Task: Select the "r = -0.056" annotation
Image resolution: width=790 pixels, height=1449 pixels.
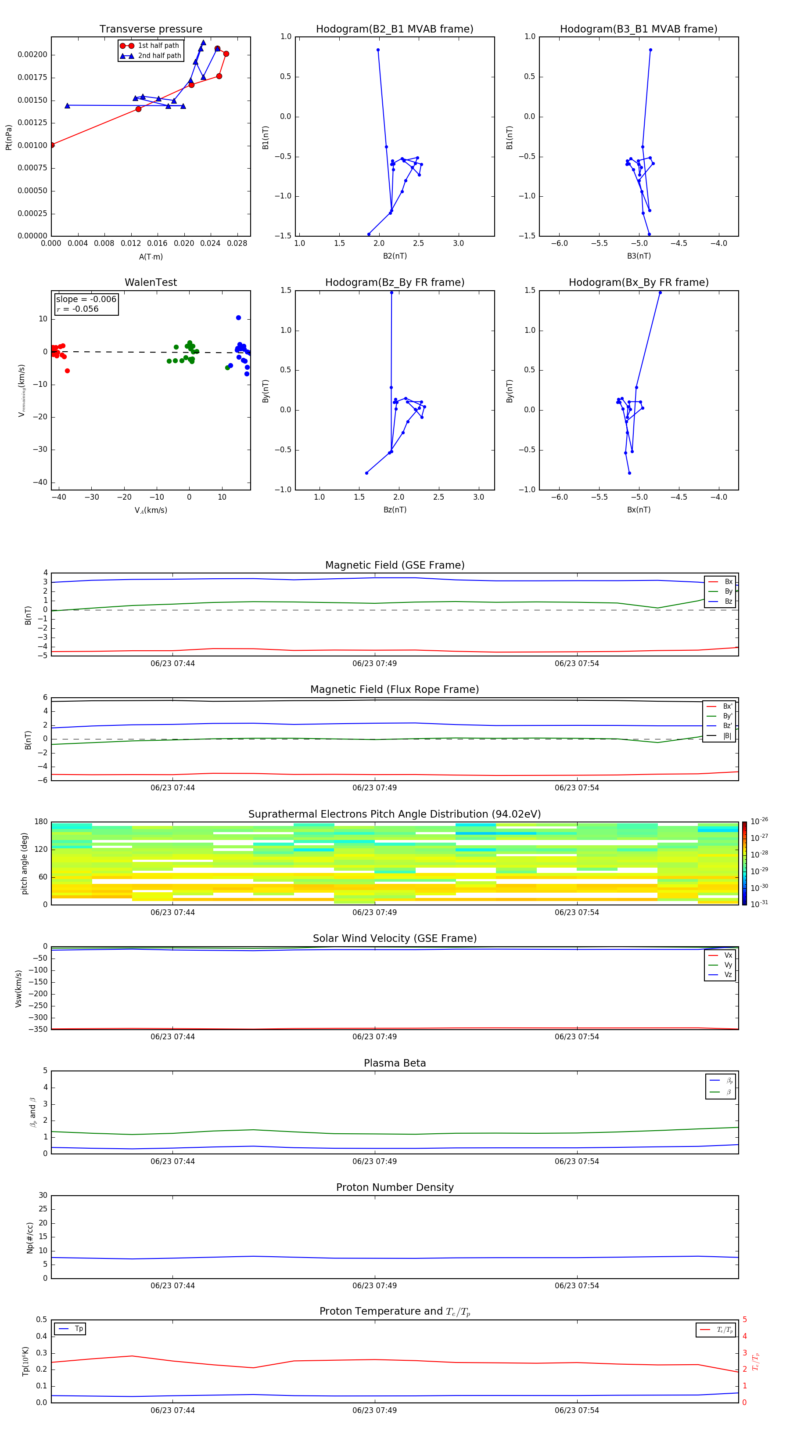Action: tap(78, 309)
